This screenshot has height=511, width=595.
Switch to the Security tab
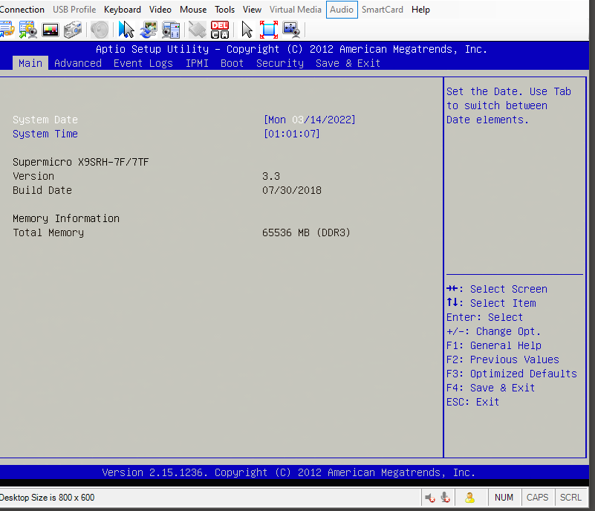point(279,63)
